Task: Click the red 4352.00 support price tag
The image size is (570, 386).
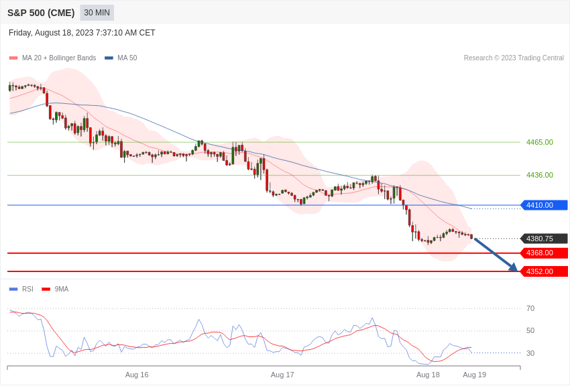Action: coord(545,271)
